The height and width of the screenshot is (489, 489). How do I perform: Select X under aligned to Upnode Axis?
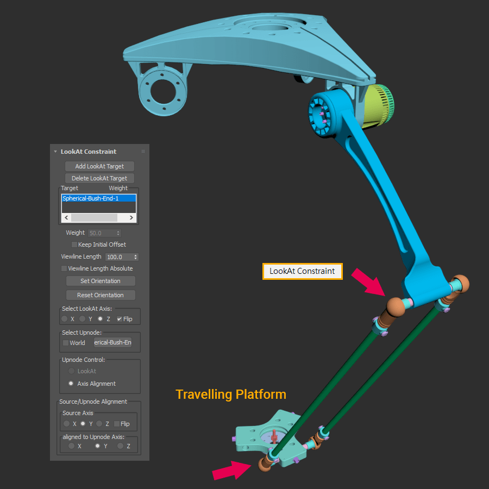(x=71, y=446)
